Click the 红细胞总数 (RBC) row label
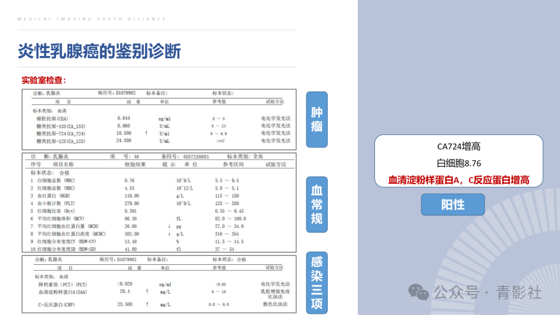 click(56, 188)
